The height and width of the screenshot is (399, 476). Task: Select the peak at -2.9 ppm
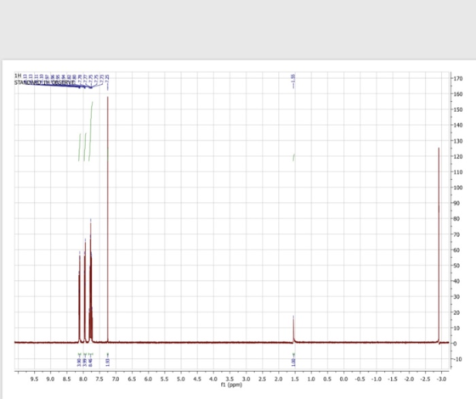coord(439,245)
